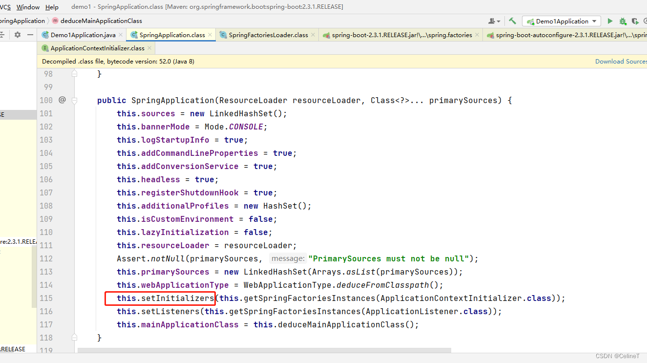This screenshot has width=647, height=363.
Task: Collapse the code fold arrow at line 100
Action: (74, 100)
